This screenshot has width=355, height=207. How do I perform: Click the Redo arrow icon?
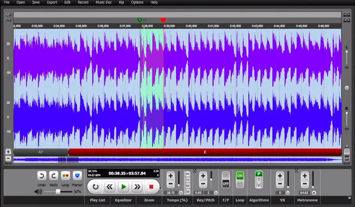[54, 175]
